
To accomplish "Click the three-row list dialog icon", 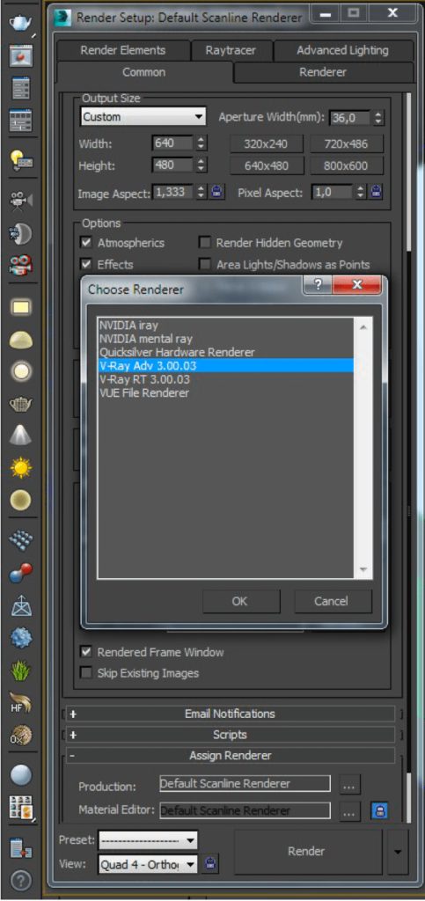I will coord(20,89).
